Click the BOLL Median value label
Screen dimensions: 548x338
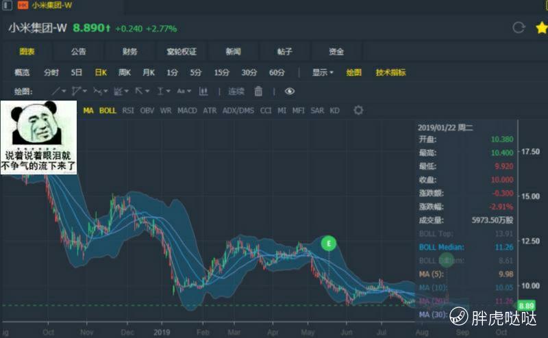[441, 247]
